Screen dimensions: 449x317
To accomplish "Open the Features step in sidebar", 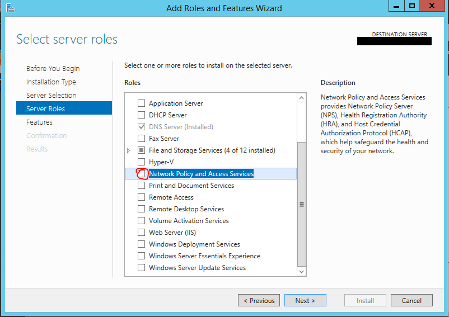I will [x=39, y=122].
